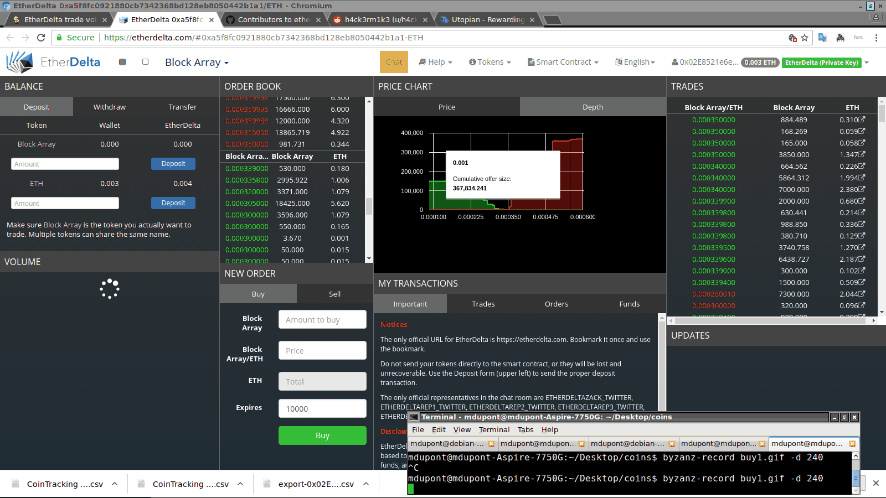The width and height of the screenshot is (886, 498).
Task: Click the ETH deposit Amount field
Action: [65, 203]
